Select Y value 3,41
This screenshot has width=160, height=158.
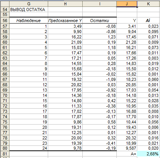click(127, 26)
